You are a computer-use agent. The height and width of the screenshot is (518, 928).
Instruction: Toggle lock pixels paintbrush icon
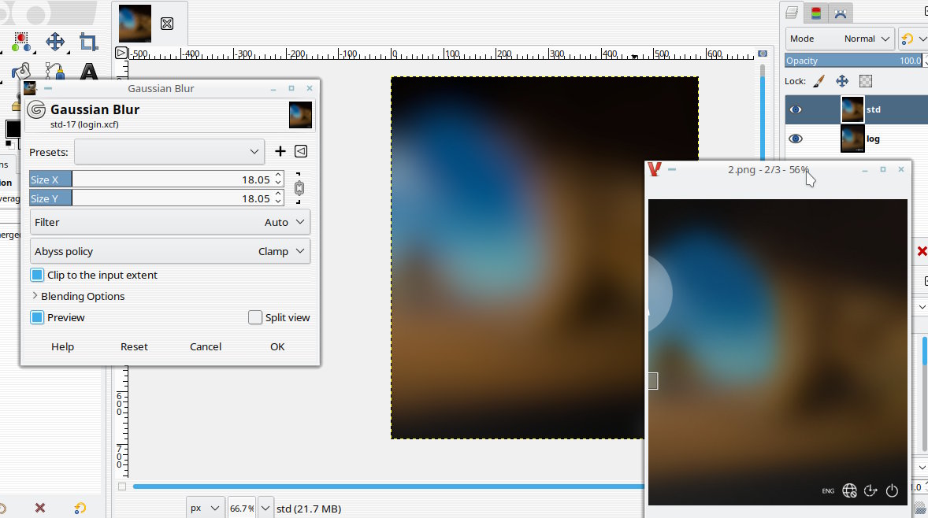818,81
